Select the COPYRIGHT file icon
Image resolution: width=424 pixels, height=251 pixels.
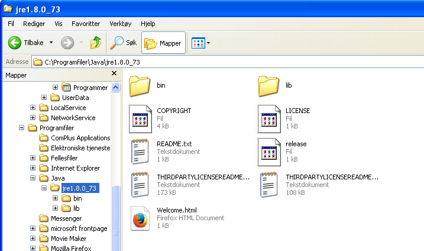pyautogui.click(x=140, y=119)
